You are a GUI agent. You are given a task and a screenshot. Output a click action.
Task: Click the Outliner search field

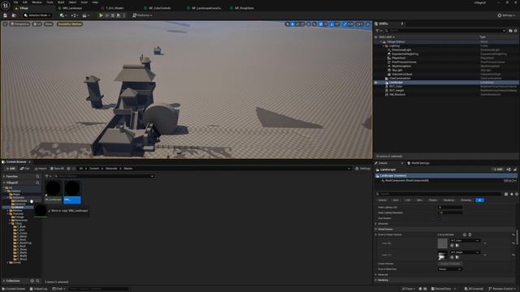tap(445, 31)
